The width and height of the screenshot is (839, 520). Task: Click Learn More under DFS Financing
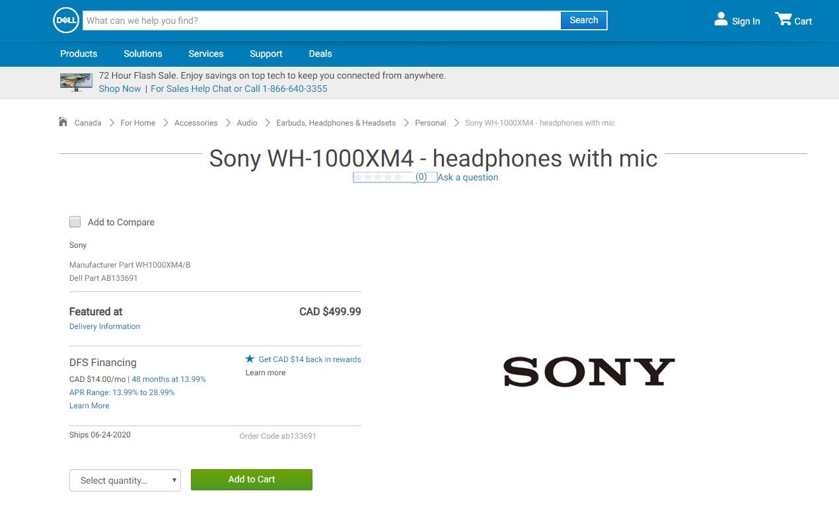point(89,406)
